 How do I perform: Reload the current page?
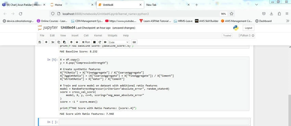(21, 14)
